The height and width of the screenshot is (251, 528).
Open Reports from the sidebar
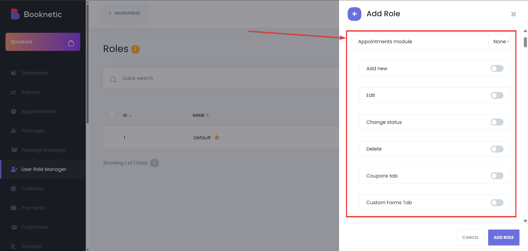43,92
